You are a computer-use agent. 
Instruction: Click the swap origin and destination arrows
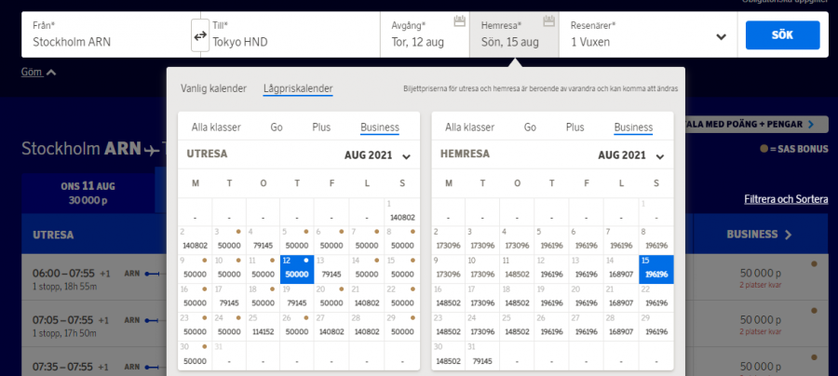pyautogui.click(x=199, y=35)
